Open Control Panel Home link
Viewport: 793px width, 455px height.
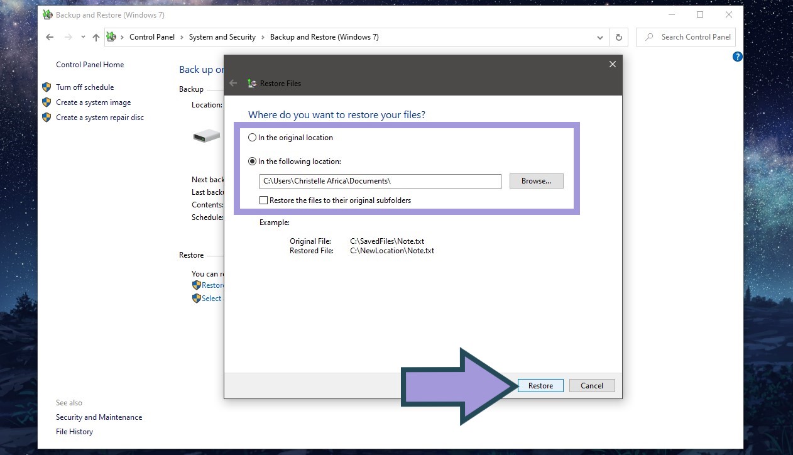click(x=90, y=65)
